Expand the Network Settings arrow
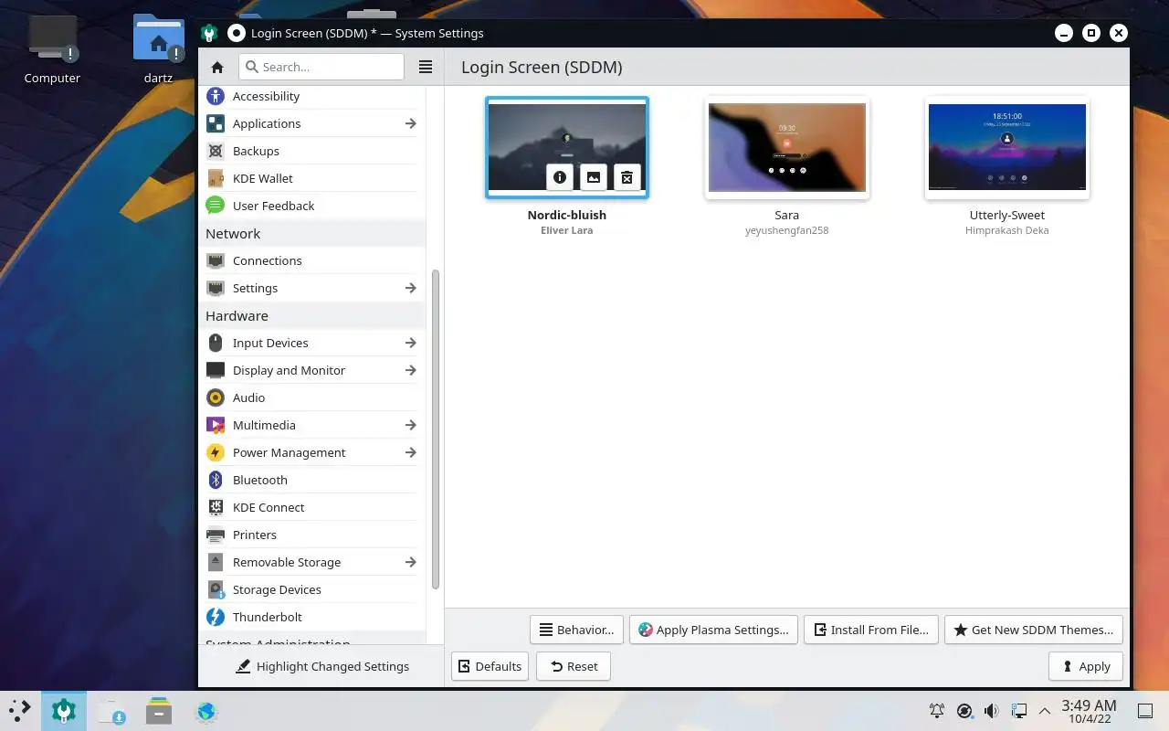Viewport: 1169px width, 731px height. (x=411, y=288)
